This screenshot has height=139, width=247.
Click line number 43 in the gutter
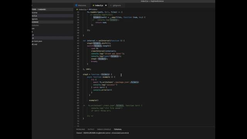[78, 41]
